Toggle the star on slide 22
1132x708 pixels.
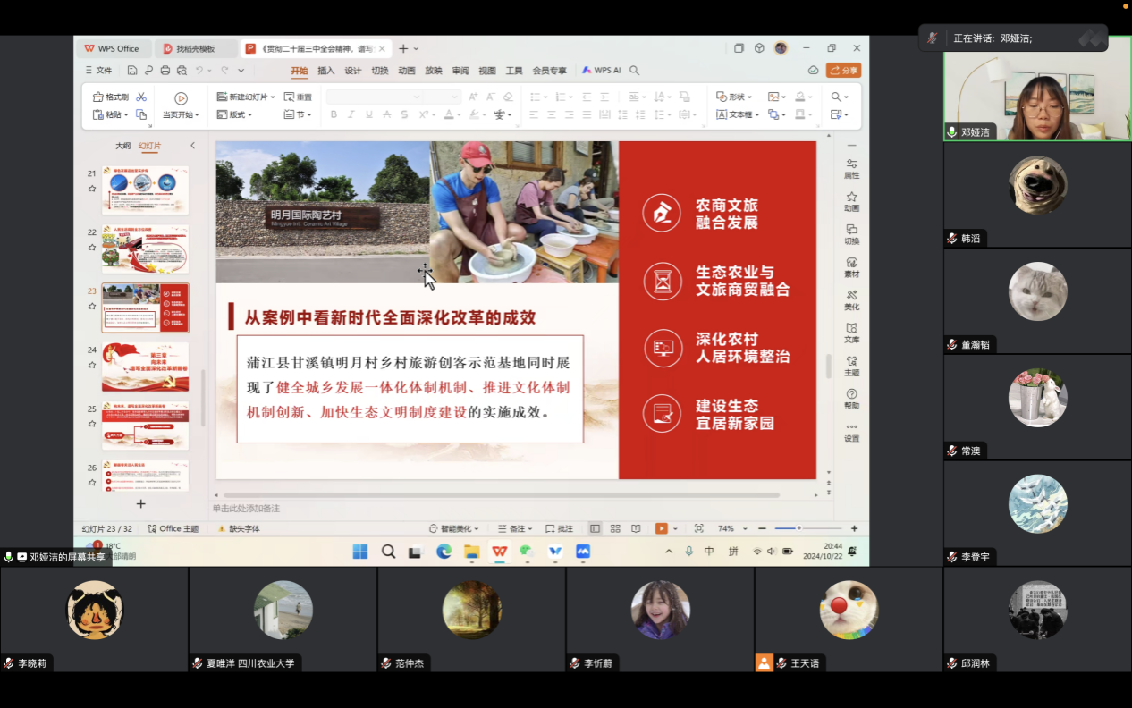pyautogui.click(x=91, y=248)
